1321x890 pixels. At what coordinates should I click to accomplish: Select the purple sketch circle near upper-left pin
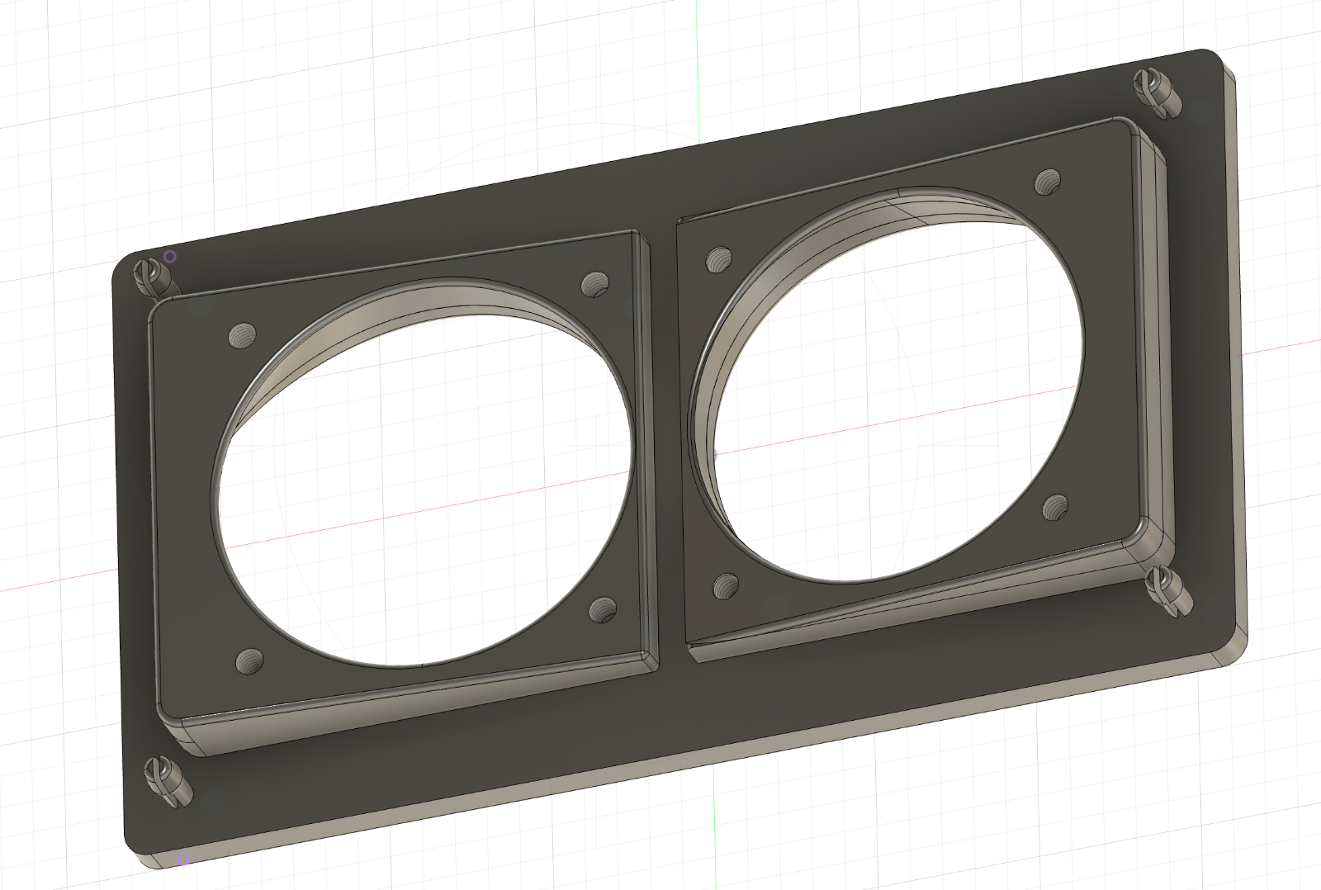click(169, 257)
